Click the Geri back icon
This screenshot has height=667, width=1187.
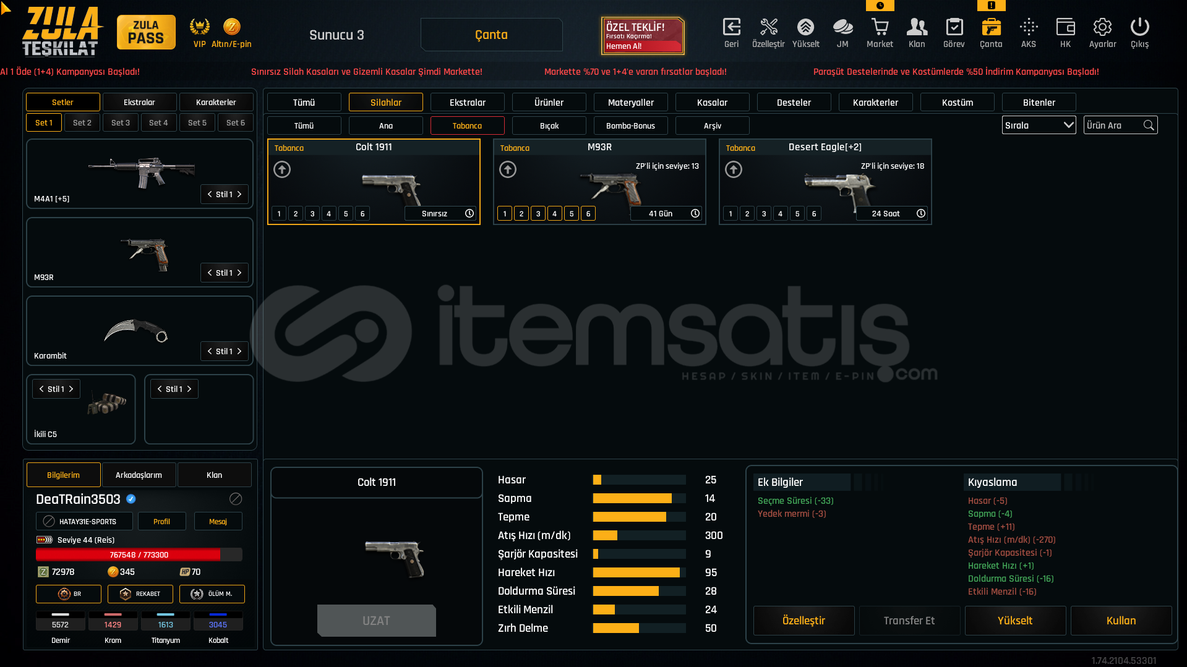(x=731, y=27)
